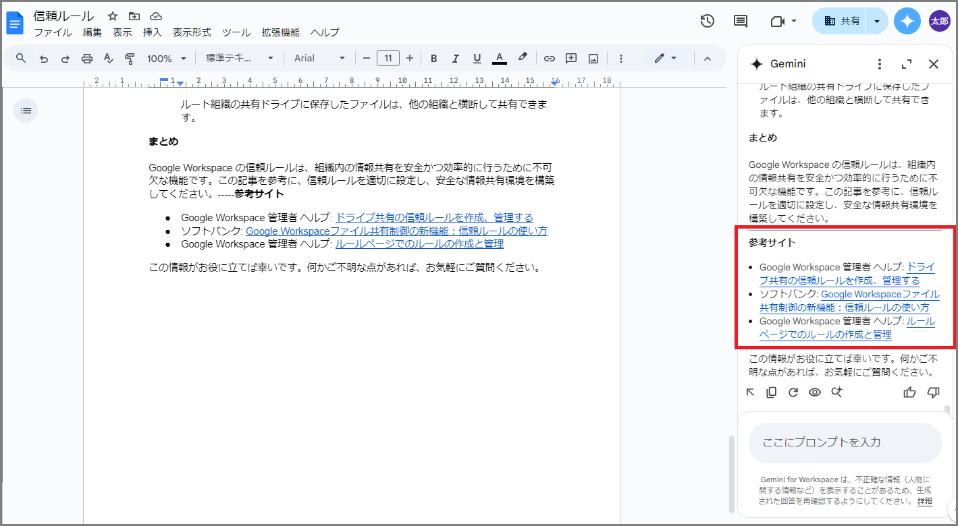Image resolution: width=958 pixels, height=526 pixels.
Task: Print the document
Action: point(87,59)
